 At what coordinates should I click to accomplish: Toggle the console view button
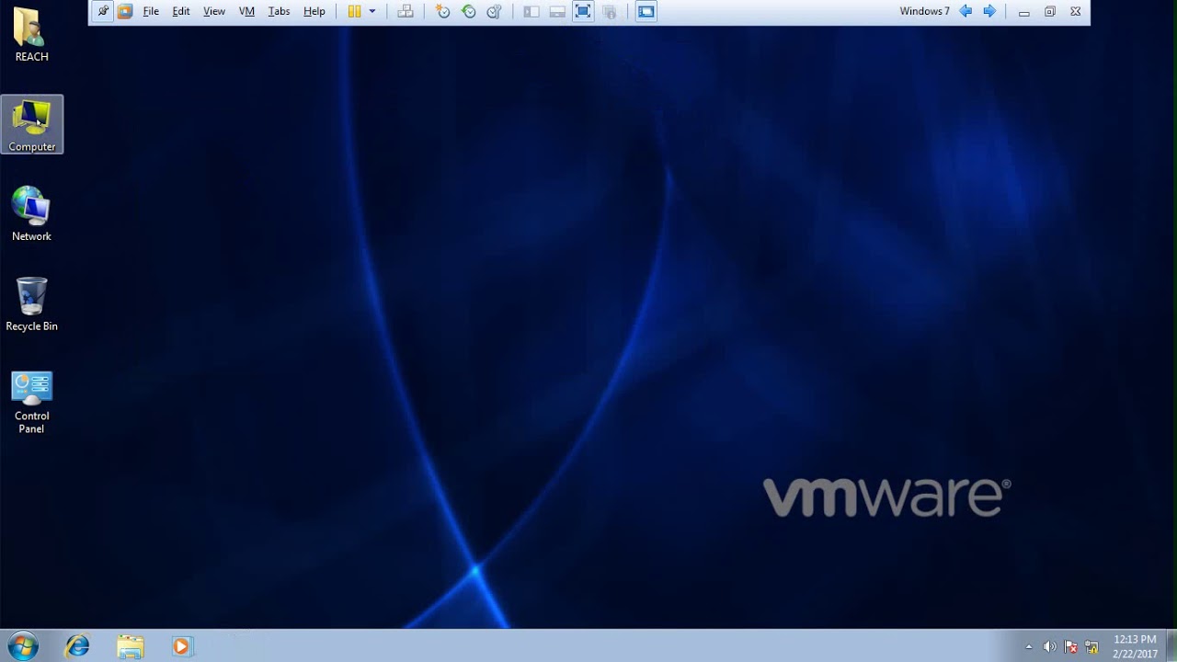point(646,12)
